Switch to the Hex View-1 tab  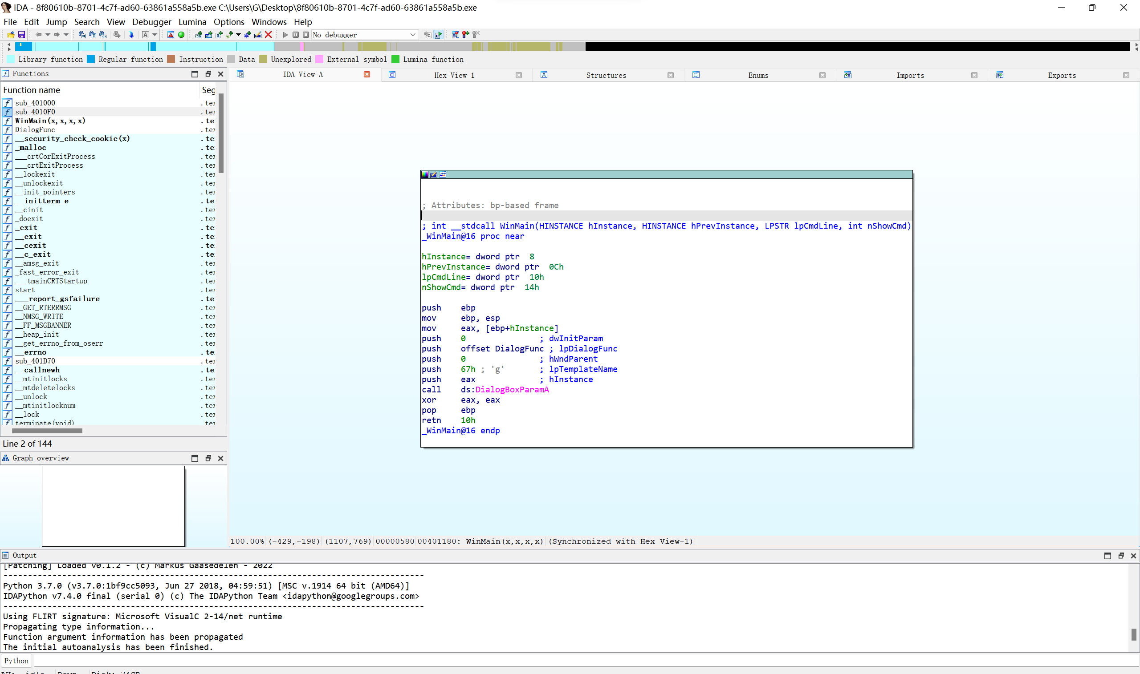click(454, 75)
